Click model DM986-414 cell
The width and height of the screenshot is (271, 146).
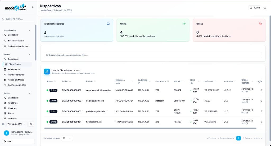(179, 101)
